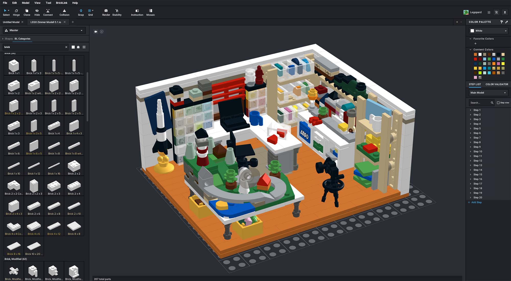511x281 pixels.
Task: Select the Brick 2 x 4 part
Action: pos(74,186)
